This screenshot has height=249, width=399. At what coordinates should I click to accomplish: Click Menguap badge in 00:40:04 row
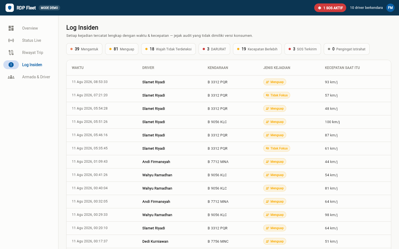[275, 188]
